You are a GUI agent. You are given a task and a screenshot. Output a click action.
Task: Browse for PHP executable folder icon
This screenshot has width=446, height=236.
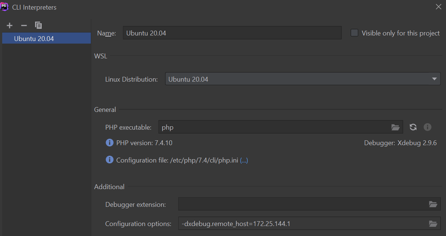coord(395,127)
